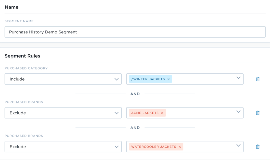
Task: Click the PURCHASED CATEGORY label
Action: coord(26,68)
